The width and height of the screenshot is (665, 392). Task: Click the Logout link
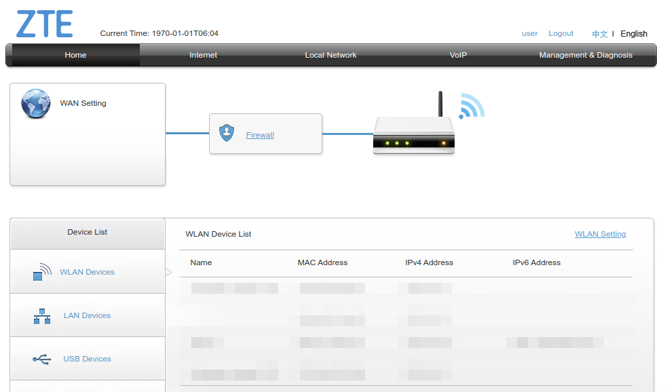click(560, 33)
